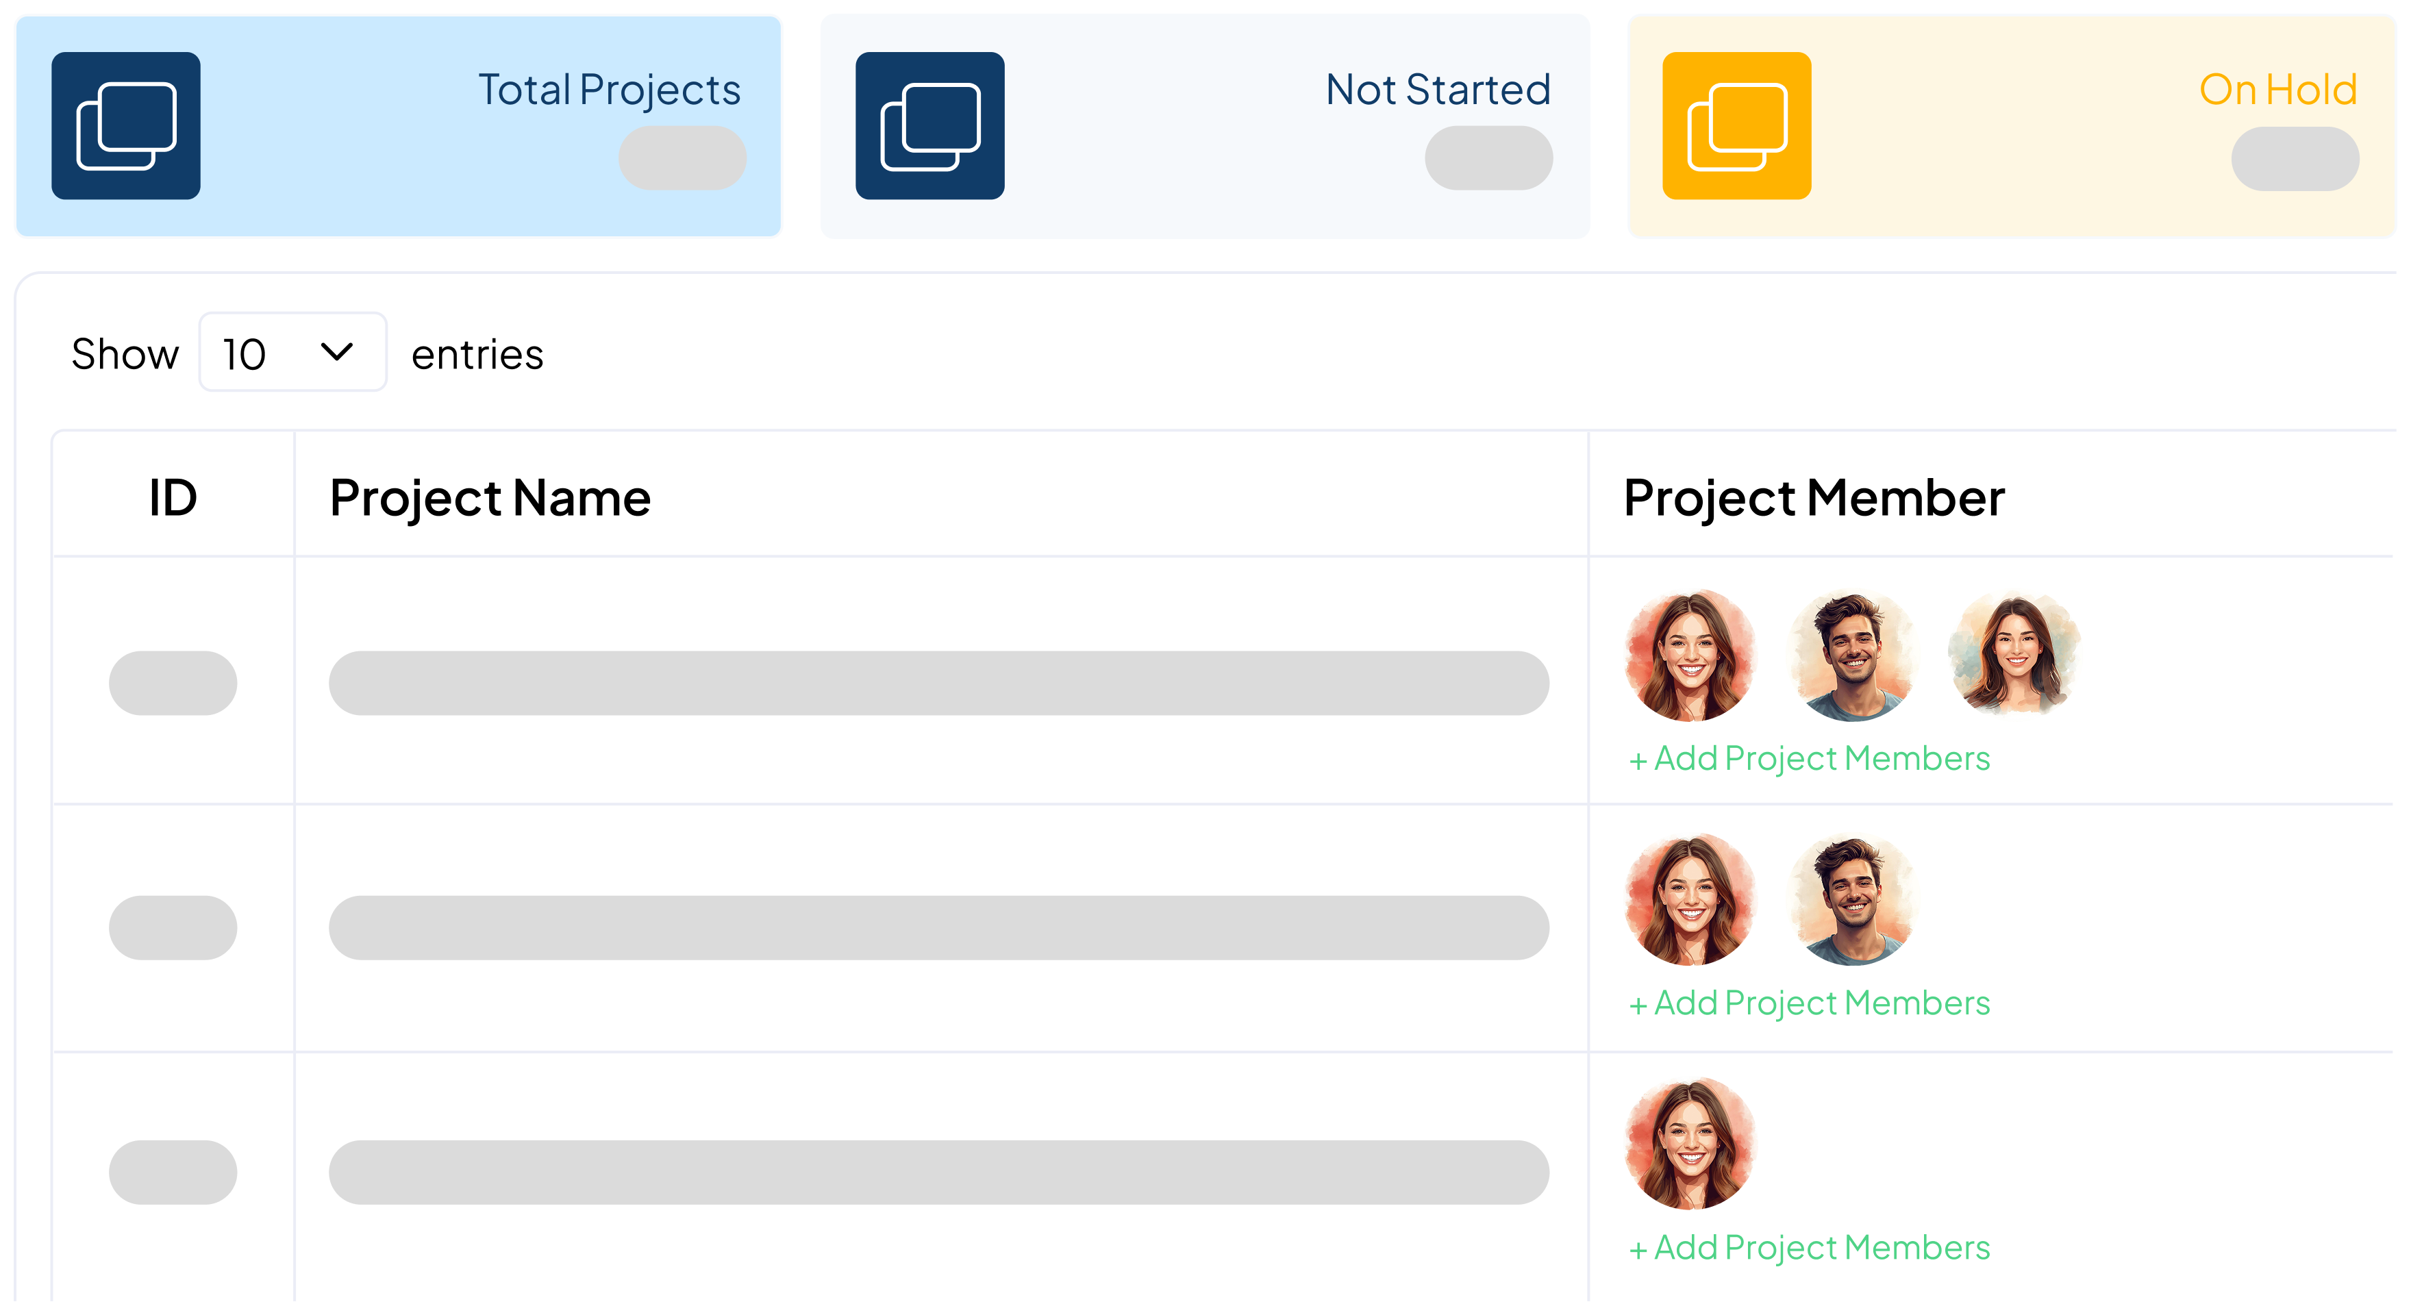Click Add Project Members on third row

[1809, 1248]
